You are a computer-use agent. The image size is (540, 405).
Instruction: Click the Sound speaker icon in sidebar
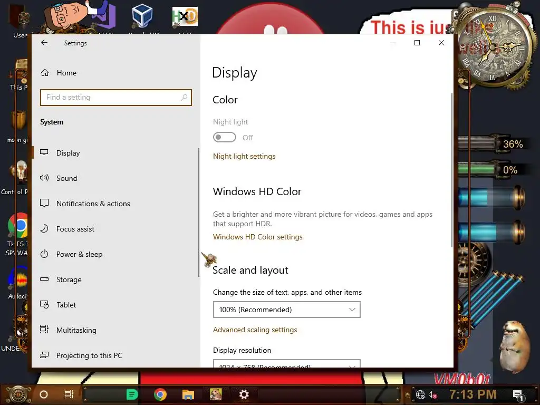(44, 178)
